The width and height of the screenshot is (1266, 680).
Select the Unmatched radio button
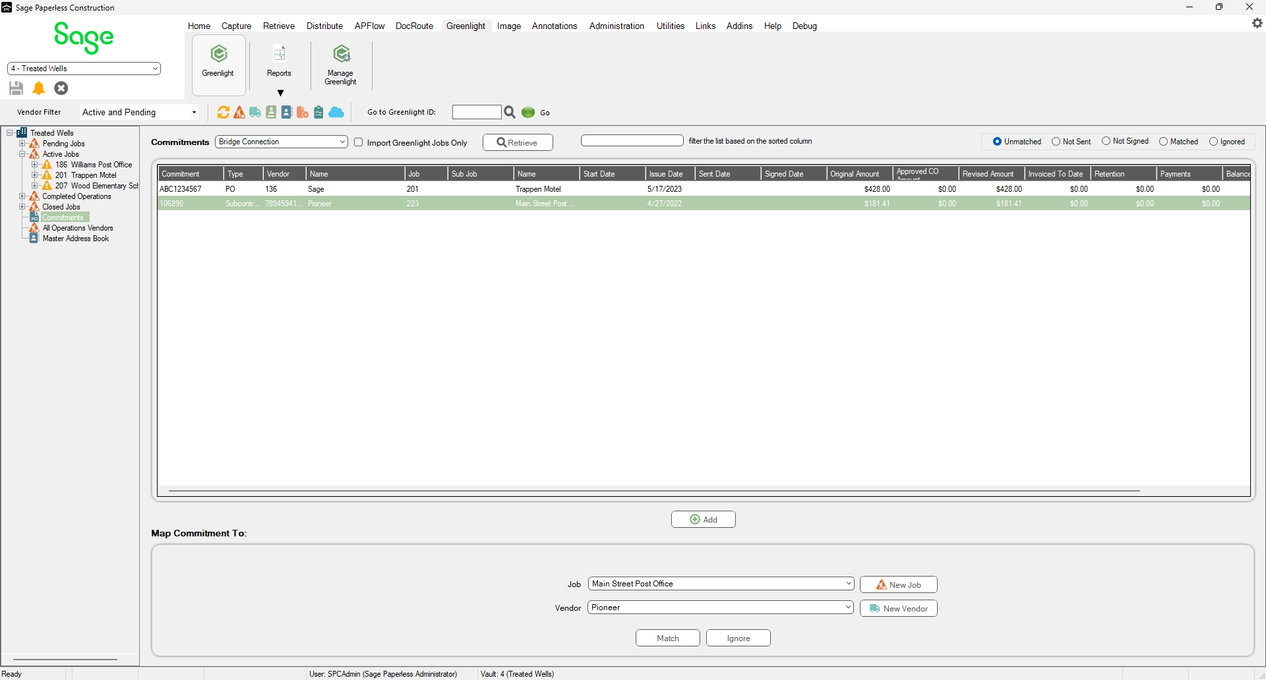click(997, 142)
